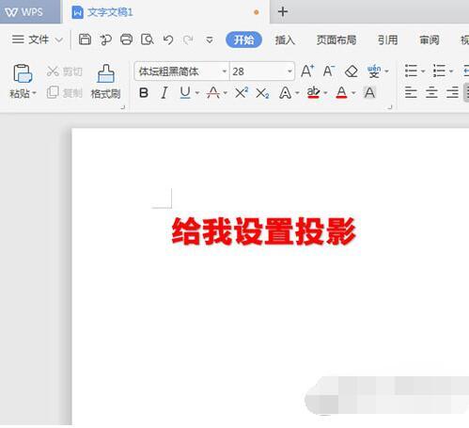Click the numbered list icon

point(439,71)
